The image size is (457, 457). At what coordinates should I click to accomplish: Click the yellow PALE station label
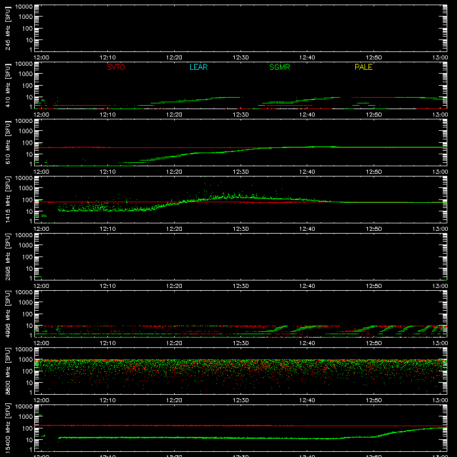(363, 67)
